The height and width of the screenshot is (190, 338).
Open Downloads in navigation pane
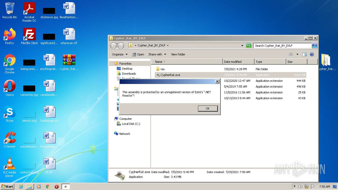[129, 74]
